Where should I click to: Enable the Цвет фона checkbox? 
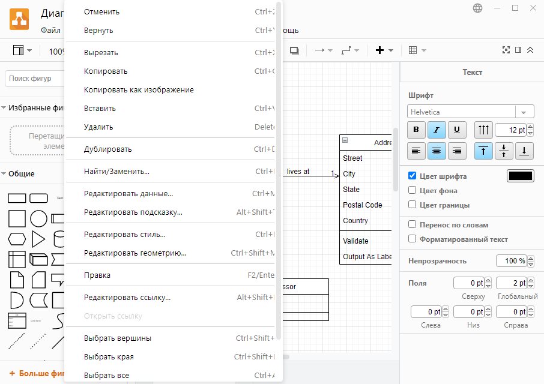412,191
